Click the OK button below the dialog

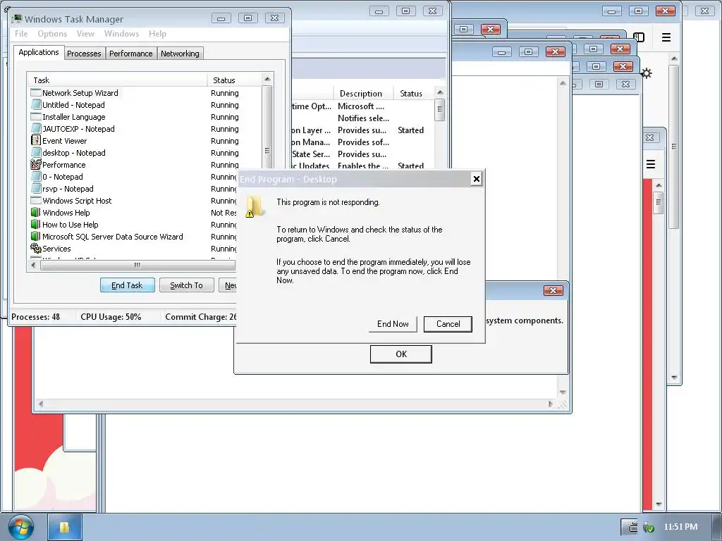point(401,354)
